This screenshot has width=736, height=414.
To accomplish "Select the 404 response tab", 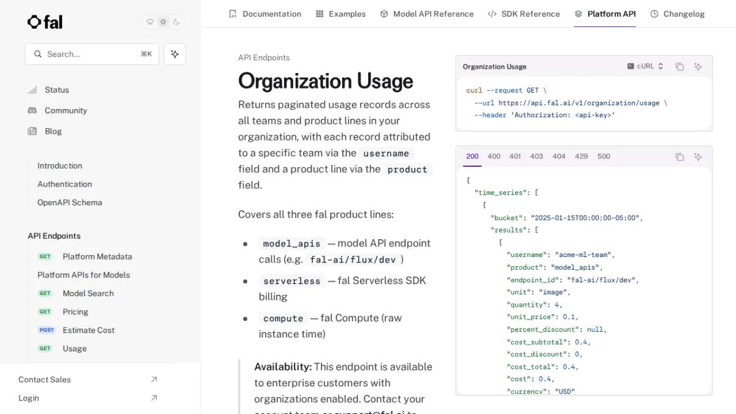I will pos(559,156).
